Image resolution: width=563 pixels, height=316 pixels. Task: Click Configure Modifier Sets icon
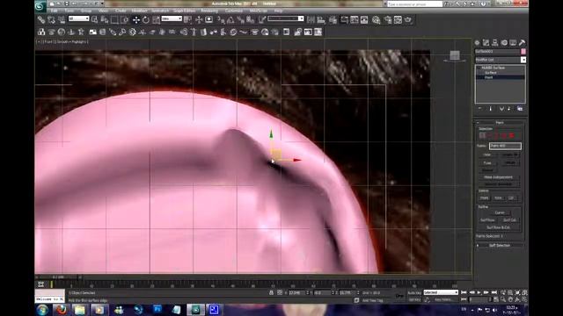tap(520, 109)
